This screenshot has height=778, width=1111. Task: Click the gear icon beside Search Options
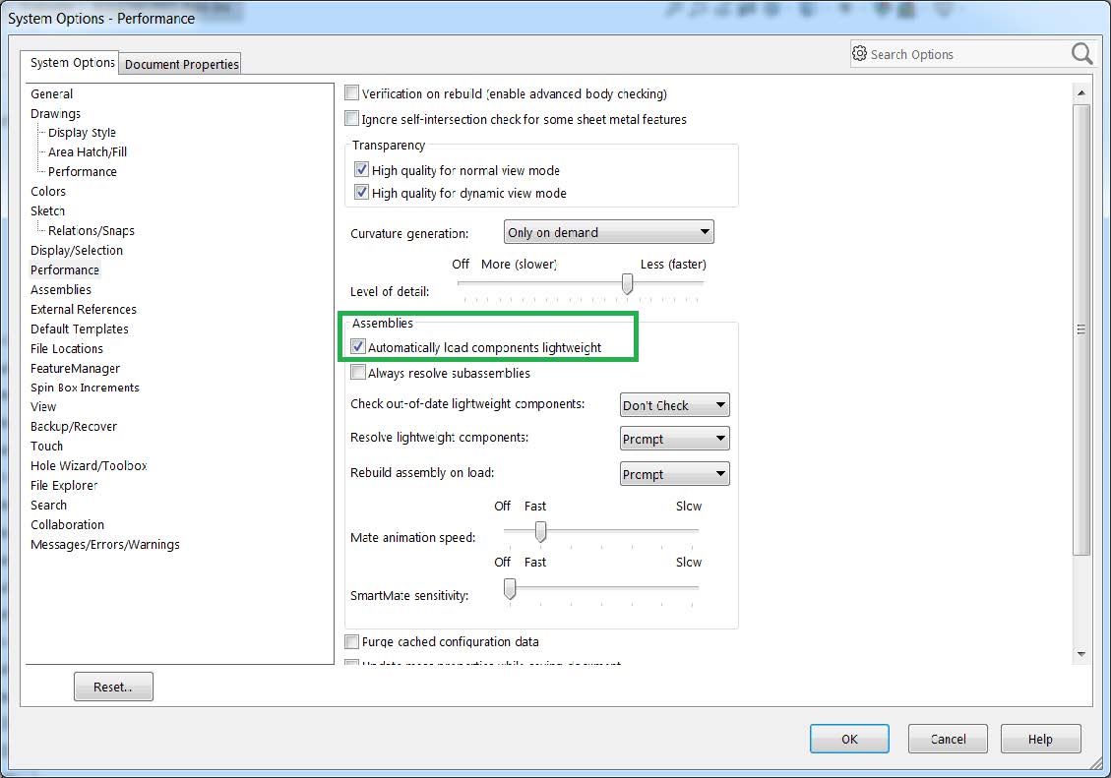pyautogui.click(x=861, y=54)
